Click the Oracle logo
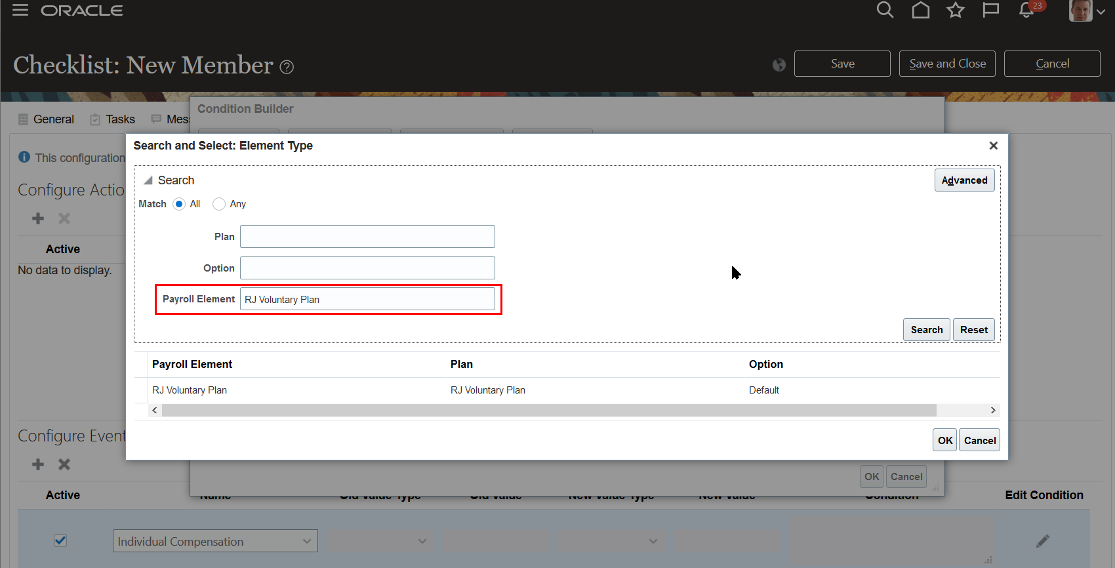Viewport: 1115px width, 568px height. click(82, 10)
